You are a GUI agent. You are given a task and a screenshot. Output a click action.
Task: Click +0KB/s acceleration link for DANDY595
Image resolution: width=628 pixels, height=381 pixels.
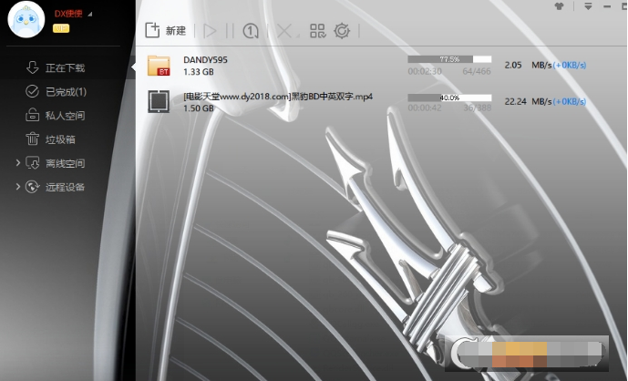pos(570,66)
